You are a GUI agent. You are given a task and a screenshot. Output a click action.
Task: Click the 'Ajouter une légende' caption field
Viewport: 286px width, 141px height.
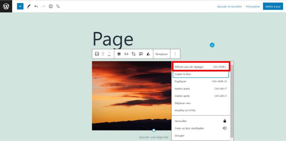[154, 137]
